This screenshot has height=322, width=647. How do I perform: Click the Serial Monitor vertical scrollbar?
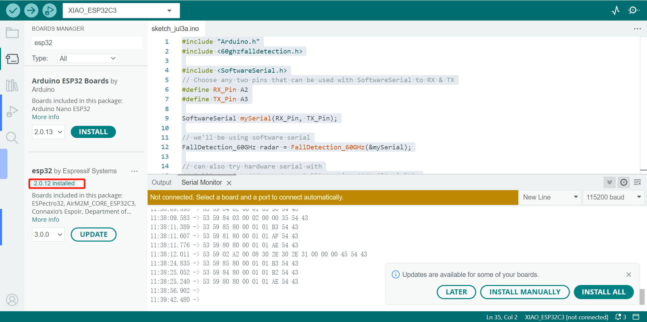[642, 296]
